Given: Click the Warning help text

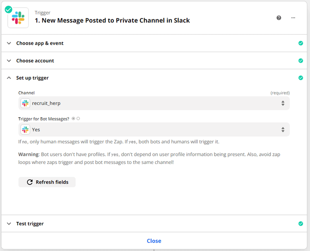Looking at the screenshot, I should coord(149,158).
